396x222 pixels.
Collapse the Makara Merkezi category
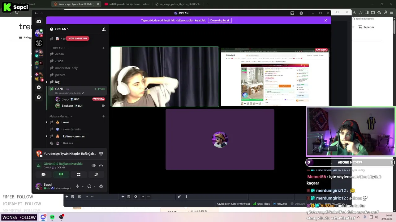61,117
